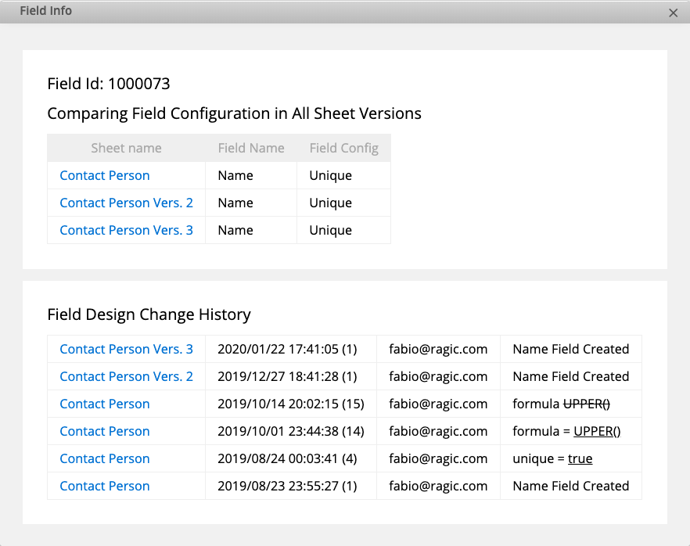Open Contact Person link dated 2019/08/23
Viewport: 690px width, 546px height.
(105, 486)
